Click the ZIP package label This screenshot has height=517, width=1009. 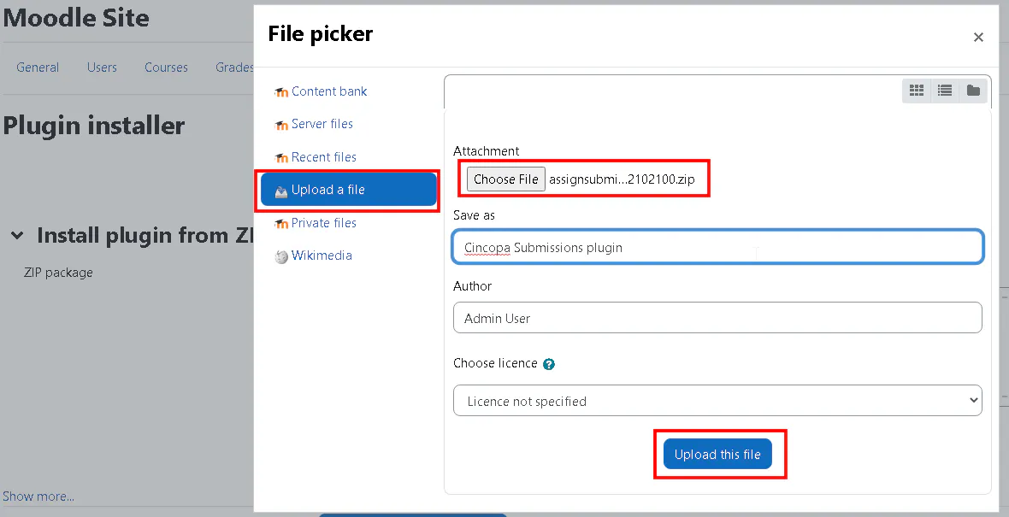click(x=58, y=273)
